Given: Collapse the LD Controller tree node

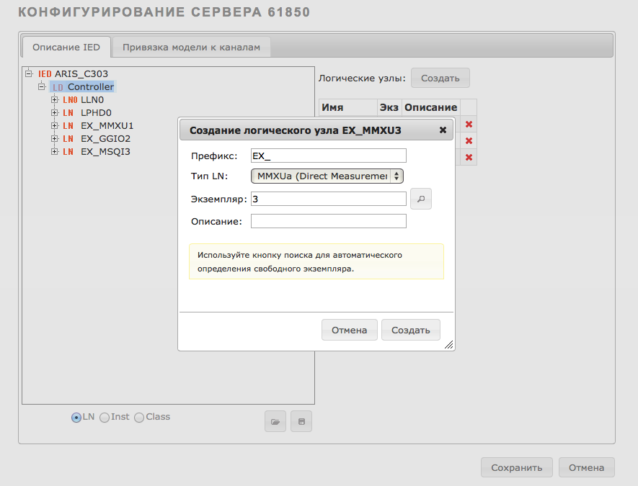Looking at the screenshot, I should 42,86.
